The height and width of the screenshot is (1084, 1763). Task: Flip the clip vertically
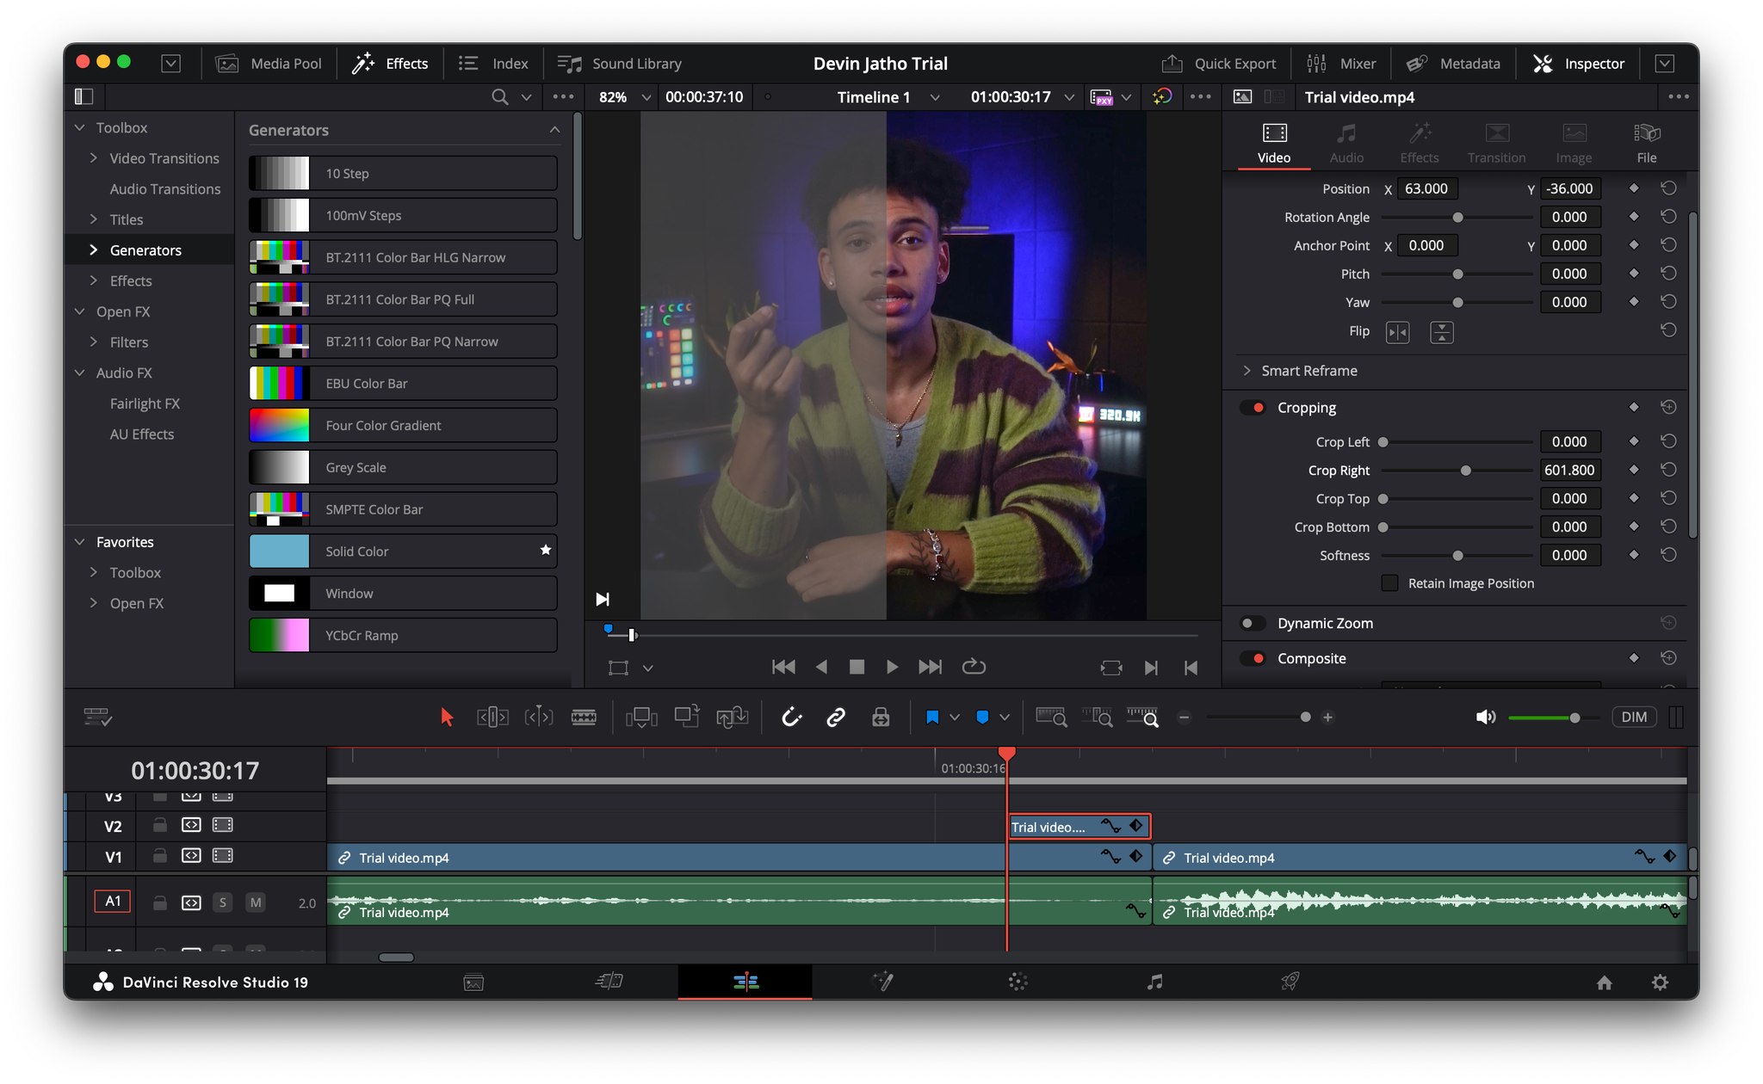coord(1442,332)
